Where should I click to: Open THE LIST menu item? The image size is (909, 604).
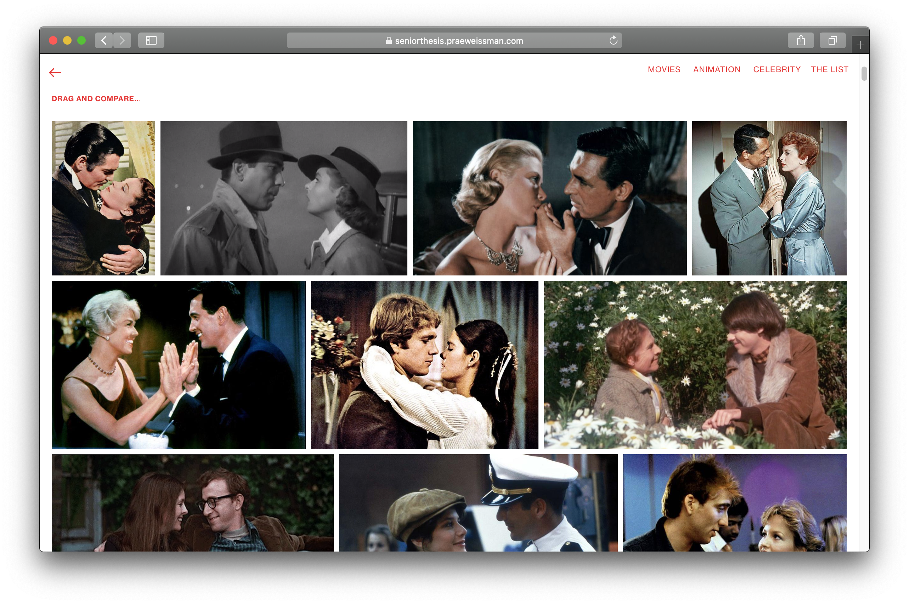pos(829,70)
